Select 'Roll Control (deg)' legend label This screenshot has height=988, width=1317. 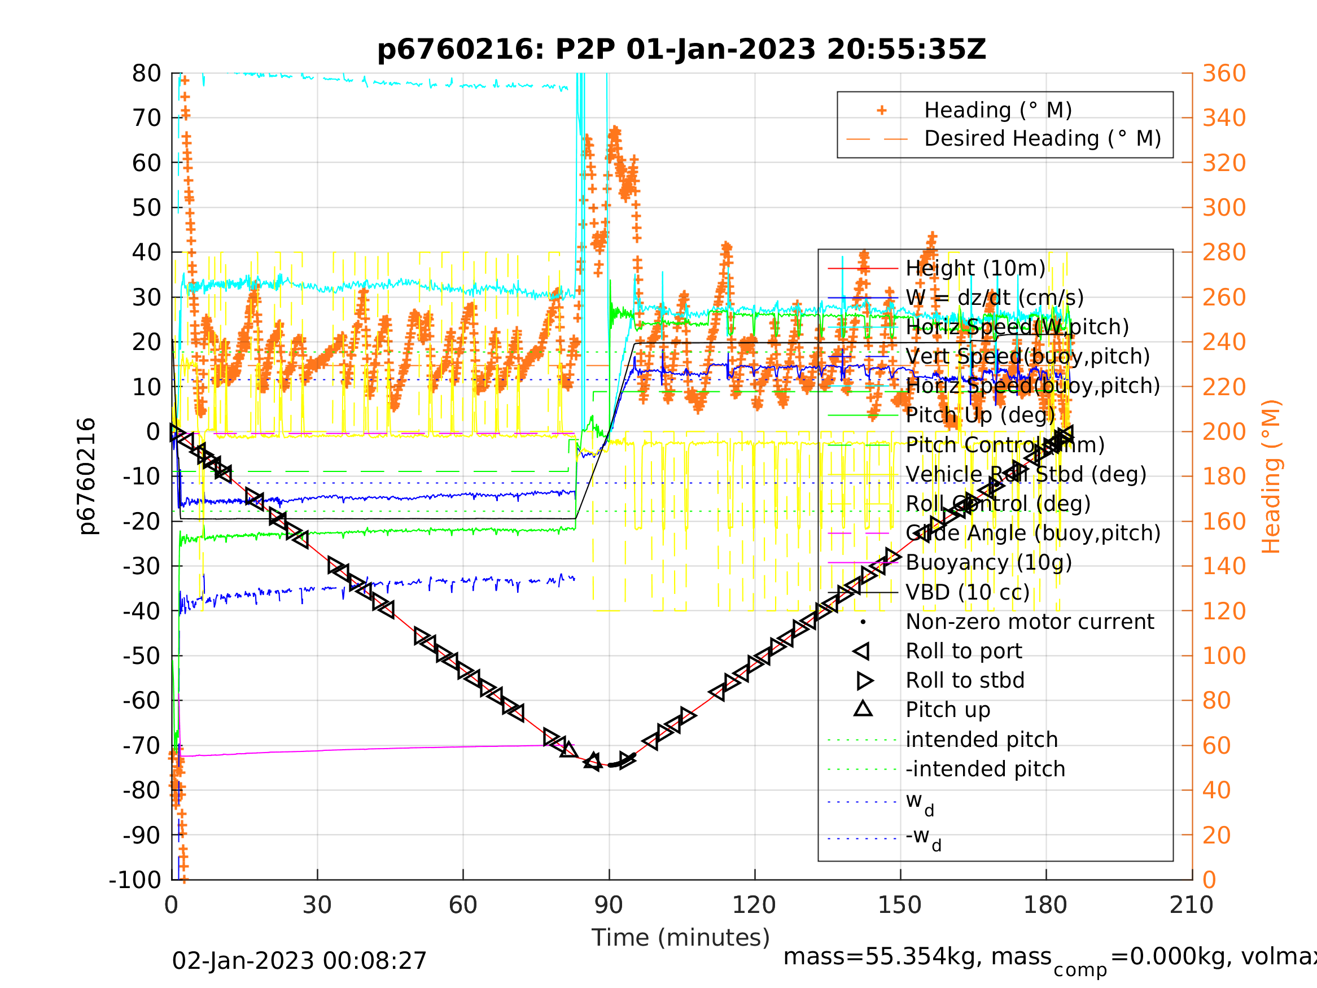(x=998, y=503)
